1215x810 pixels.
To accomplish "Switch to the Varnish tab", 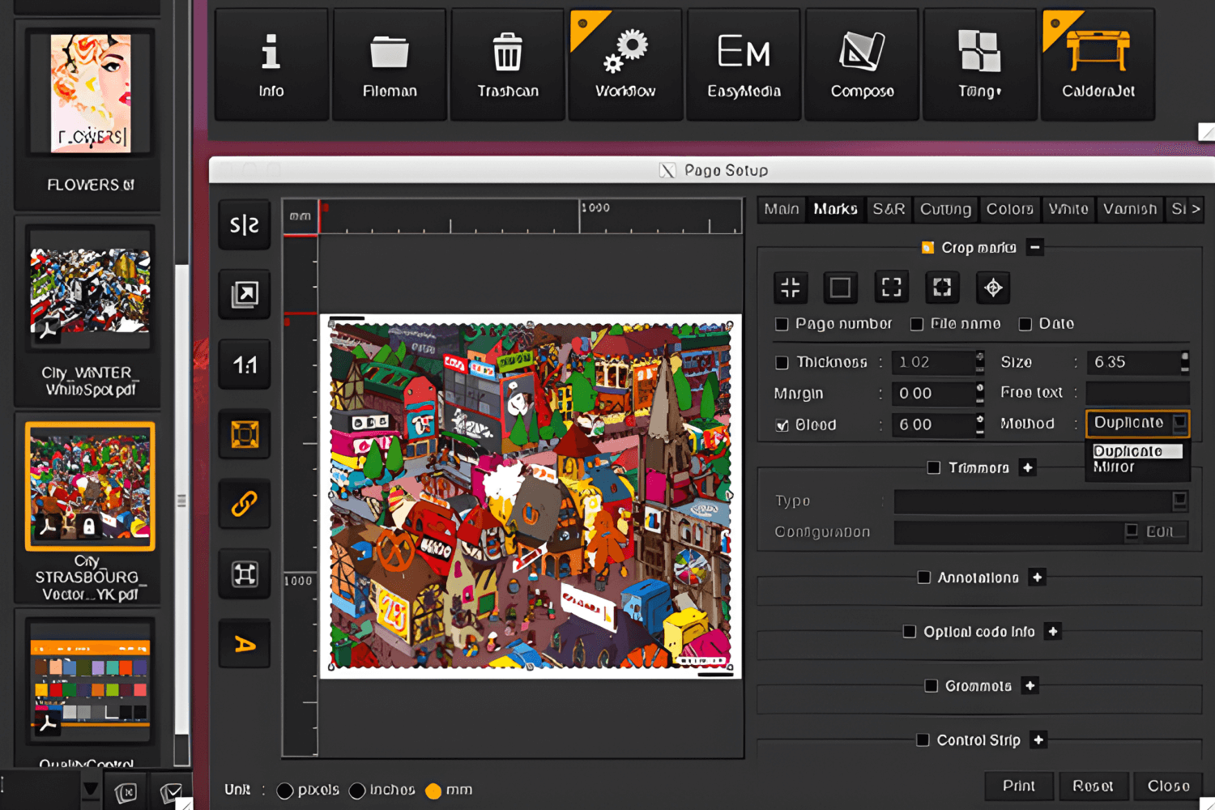I will [x=1130, y=209].
